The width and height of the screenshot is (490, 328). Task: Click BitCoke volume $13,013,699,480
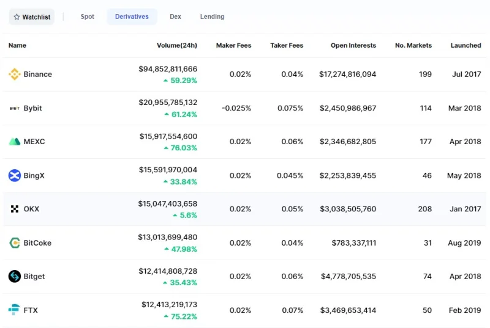point(167,238)
